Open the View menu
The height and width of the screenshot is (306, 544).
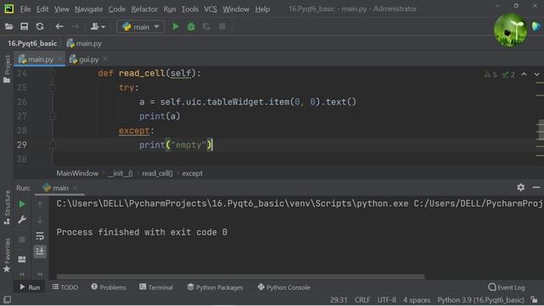pyautogui.click(x=61, y=9)
